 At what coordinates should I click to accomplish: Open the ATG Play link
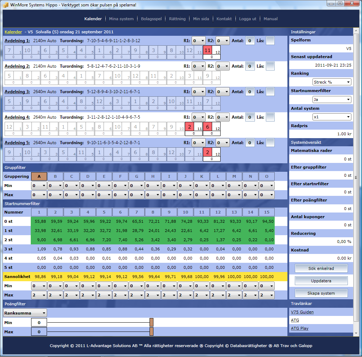(299, 328)
